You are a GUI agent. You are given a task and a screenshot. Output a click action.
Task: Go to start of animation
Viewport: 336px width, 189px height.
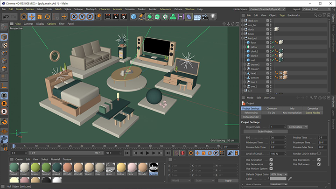pos(127,153)
